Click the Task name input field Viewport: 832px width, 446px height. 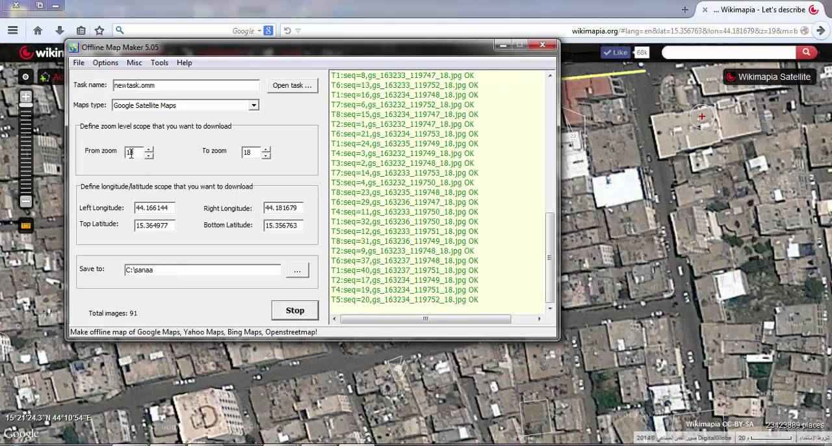tap(185, 85)
